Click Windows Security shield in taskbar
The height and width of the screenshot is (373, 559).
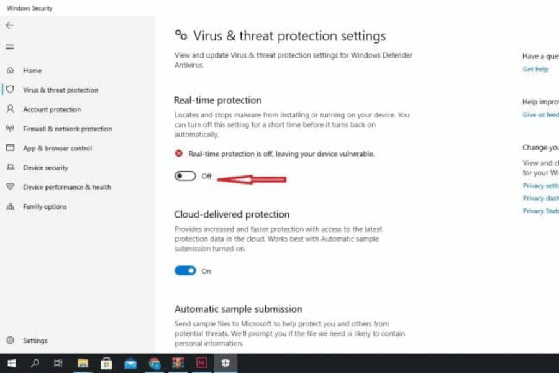click(226, 364)
